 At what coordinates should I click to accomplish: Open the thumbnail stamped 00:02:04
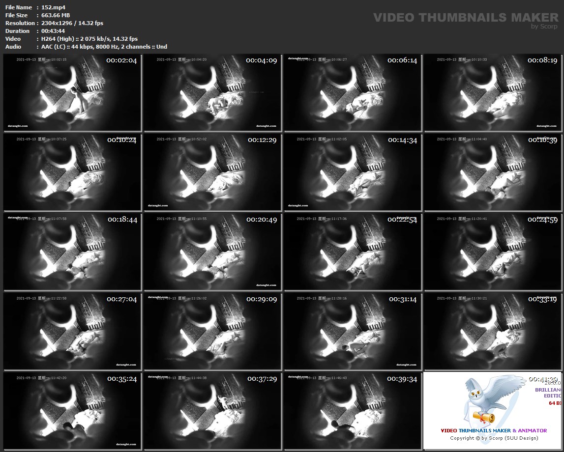[72, 93]
